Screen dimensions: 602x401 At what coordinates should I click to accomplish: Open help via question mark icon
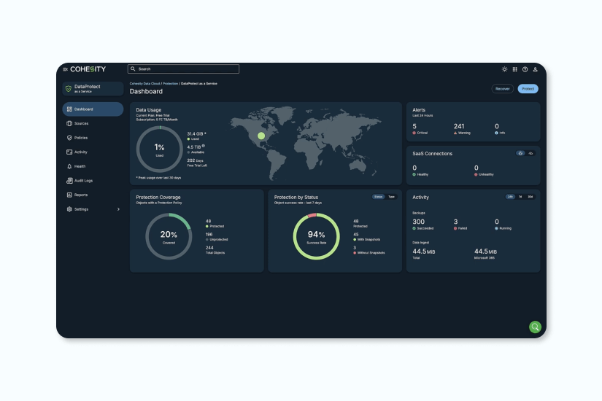[525, 69]
